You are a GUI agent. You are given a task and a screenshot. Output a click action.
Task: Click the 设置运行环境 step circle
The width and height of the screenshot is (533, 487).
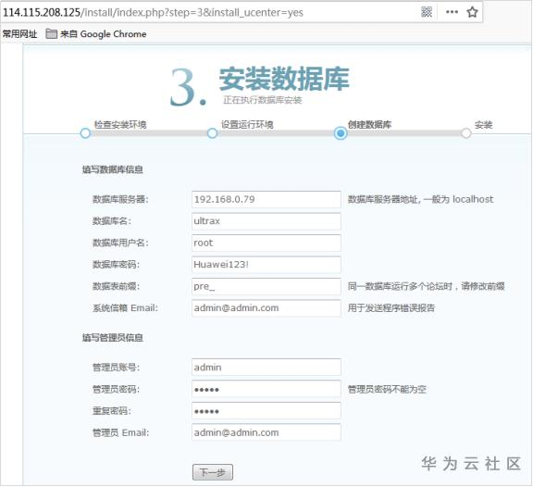click(x=213, y=133)
